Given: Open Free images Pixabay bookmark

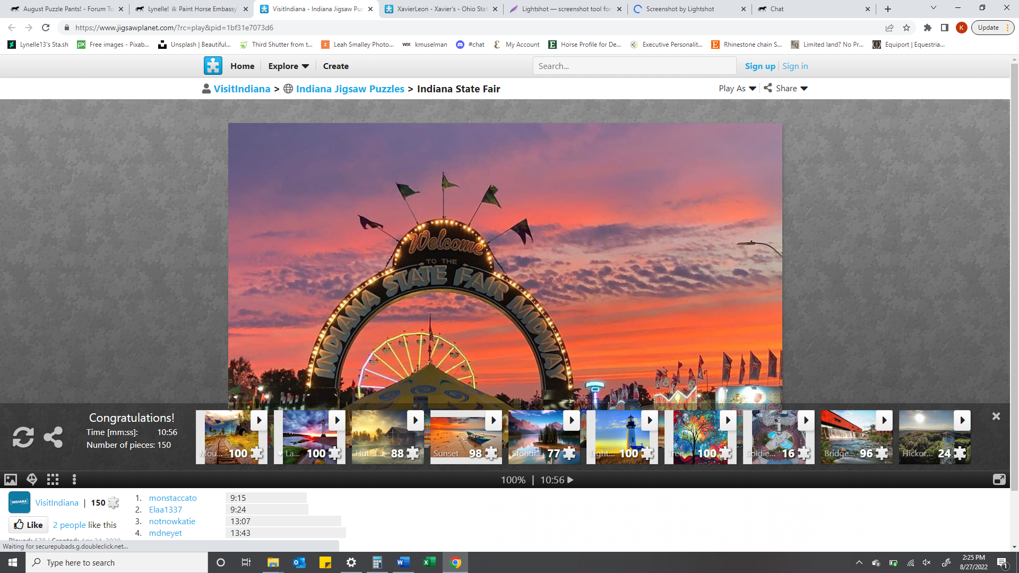Looking at the screenshot, I should tap(113, 45).
